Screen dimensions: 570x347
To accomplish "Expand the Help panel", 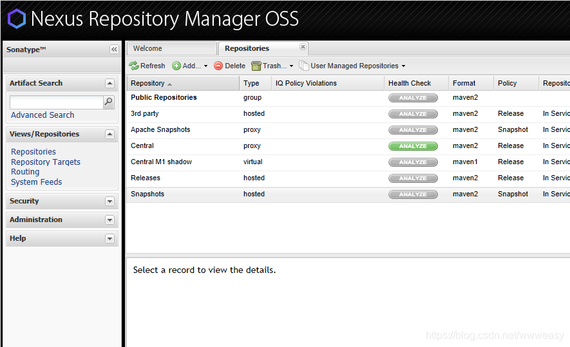I will [x=109, y=238].
